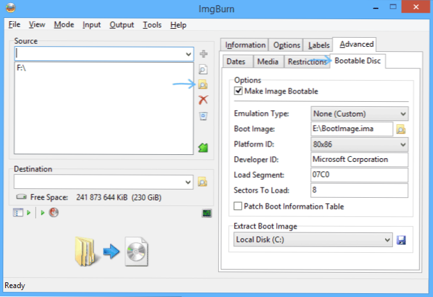The image size is (433, 297).
Task: Click the browse for folder icon
Action: pos(203,84)
